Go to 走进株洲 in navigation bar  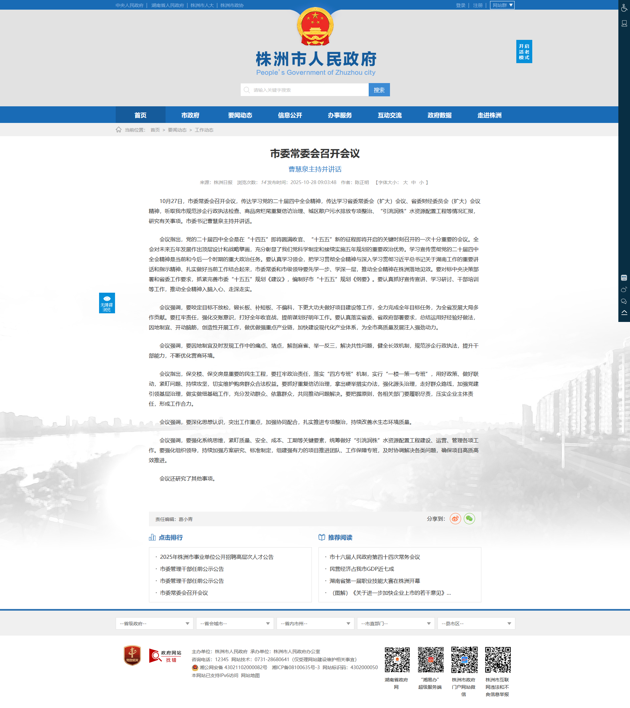tap(489, 115)
